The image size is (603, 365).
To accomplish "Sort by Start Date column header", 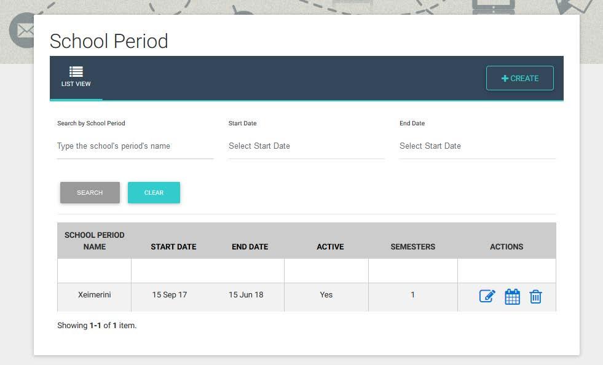I will (173, 246).
